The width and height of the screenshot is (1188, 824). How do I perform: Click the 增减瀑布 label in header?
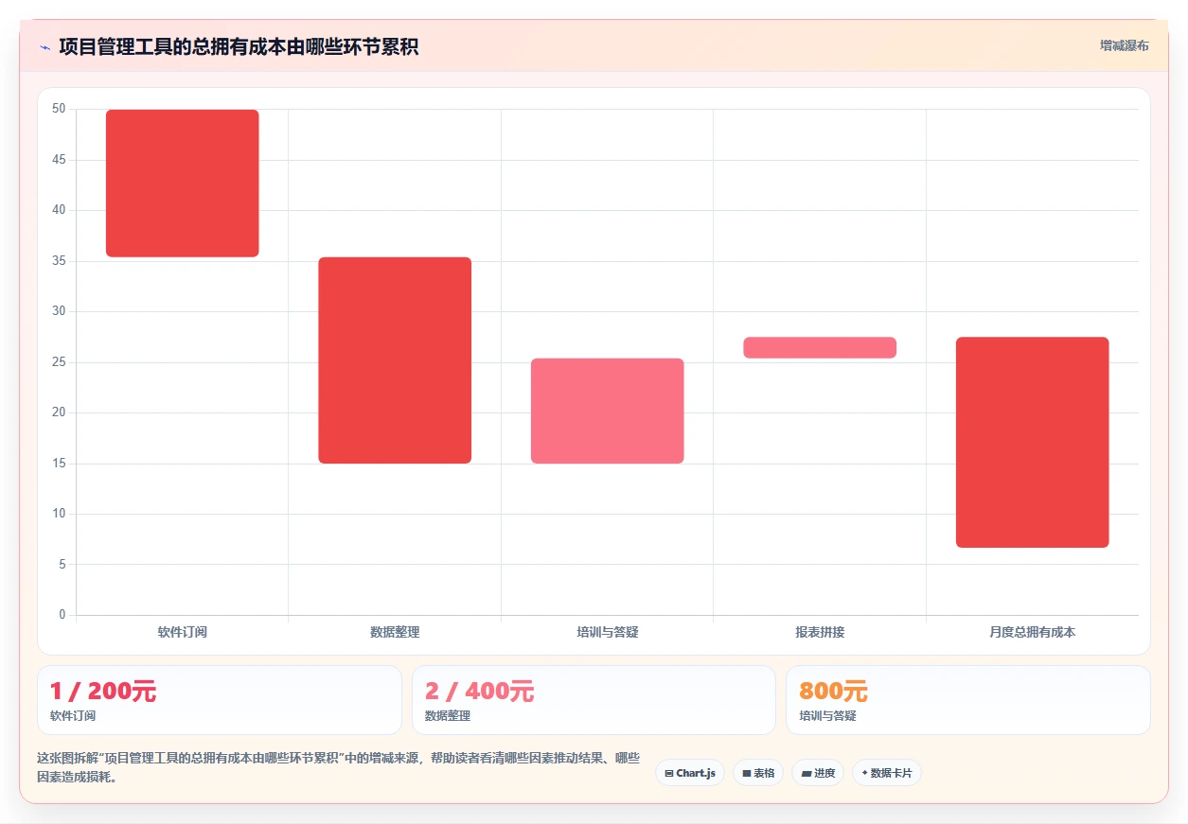[x=1124, y=45]
